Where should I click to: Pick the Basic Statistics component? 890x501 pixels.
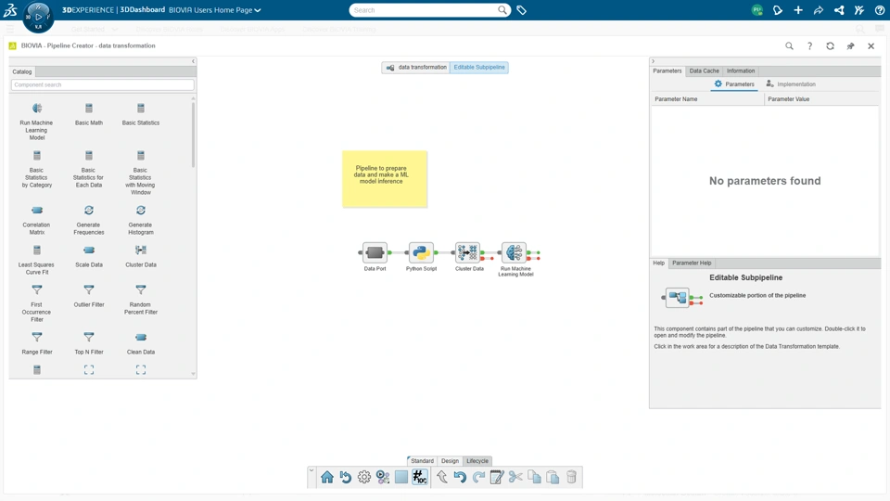point(141,114)
